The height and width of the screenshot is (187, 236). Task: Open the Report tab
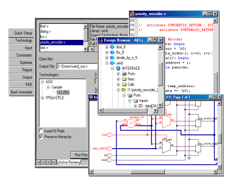tap(22, 70)
